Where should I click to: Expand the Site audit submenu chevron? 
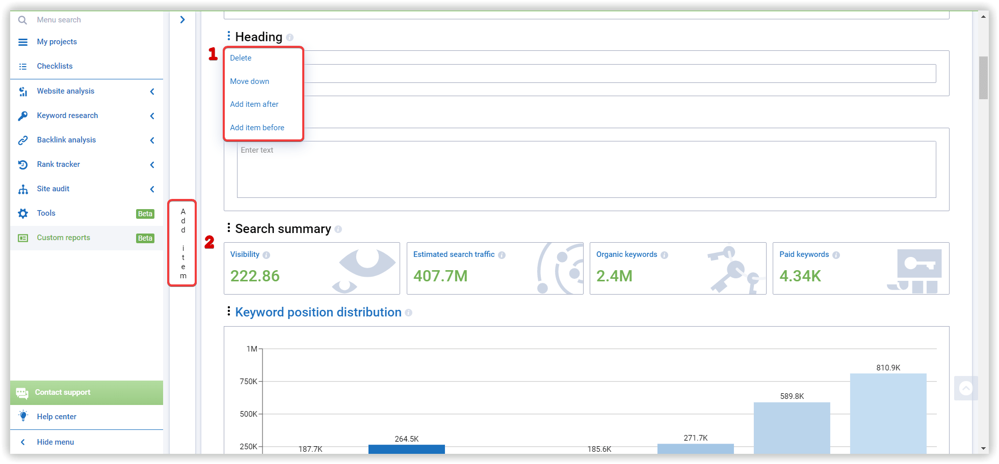152,189
